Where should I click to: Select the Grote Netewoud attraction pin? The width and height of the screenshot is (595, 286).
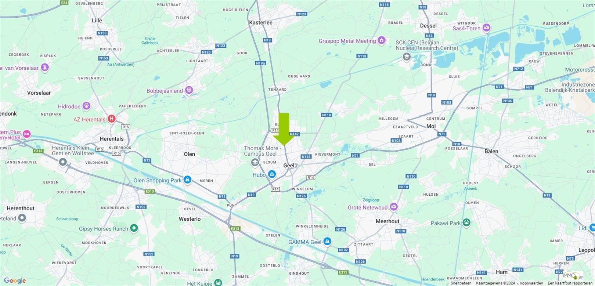[394, 207]
